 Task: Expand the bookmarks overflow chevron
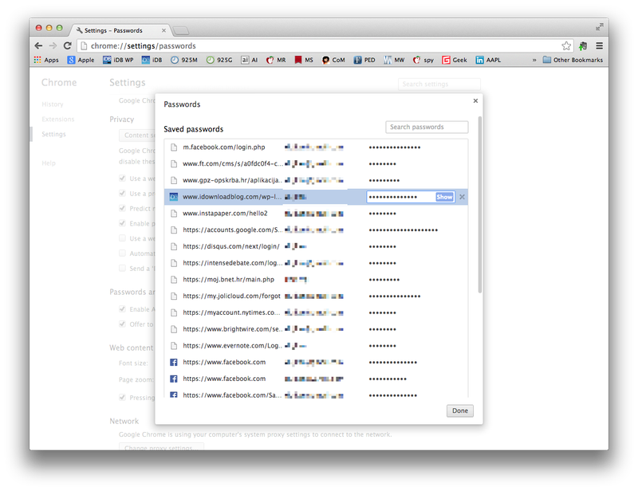[x=534, y=61]
